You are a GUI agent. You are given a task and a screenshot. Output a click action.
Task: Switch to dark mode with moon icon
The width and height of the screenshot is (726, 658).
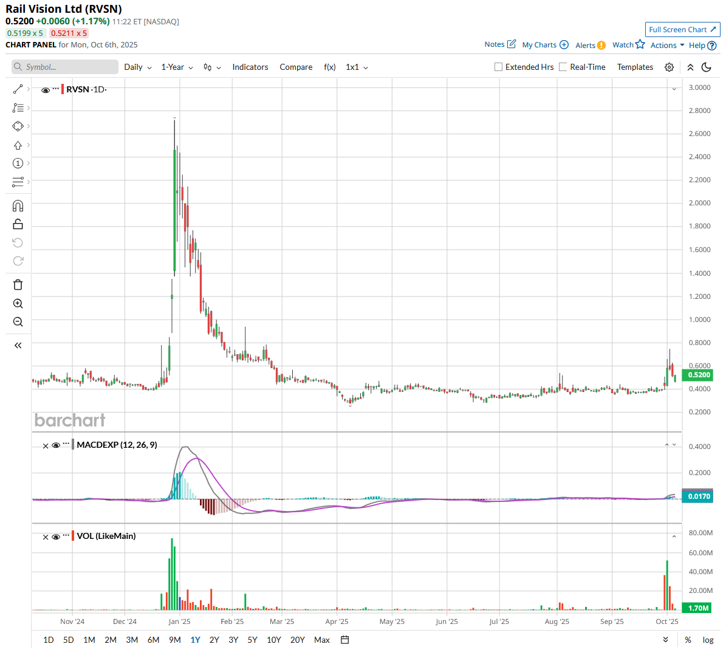coord(707,67)
